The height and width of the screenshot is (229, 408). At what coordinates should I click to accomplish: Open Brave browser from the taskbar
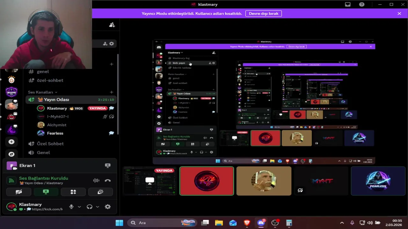(x=247, y=223)
